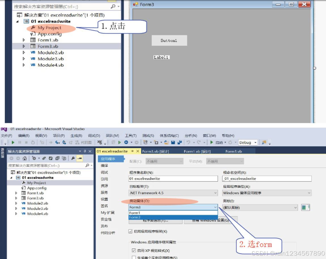Click the green Start debugging arrow on the main toolbar
The height and width of the screenshot is (259, 326).
tap(13, 142)
